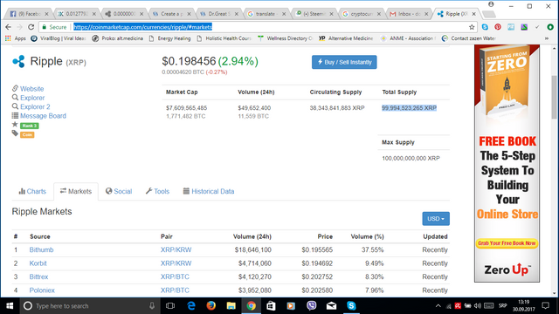The width and height of the screenshot is (559, 314).
Task: Click the Price column header
Action: [x=325, y=236]
